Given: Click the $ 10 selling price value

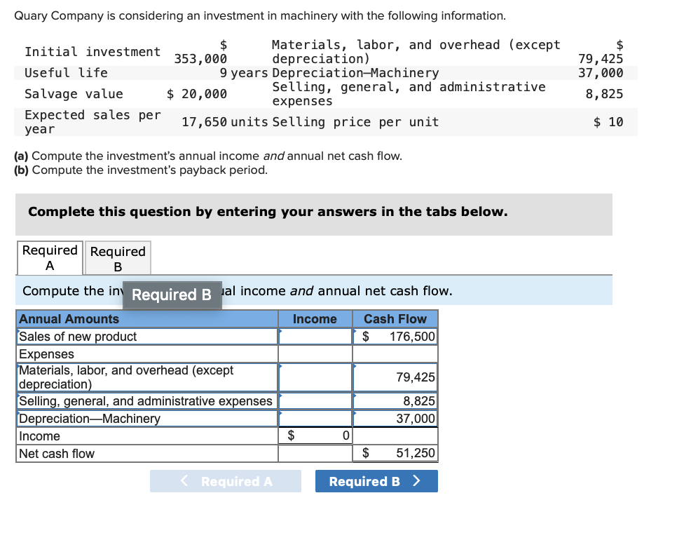Looking at the screenshot, I should pos(608,122).
